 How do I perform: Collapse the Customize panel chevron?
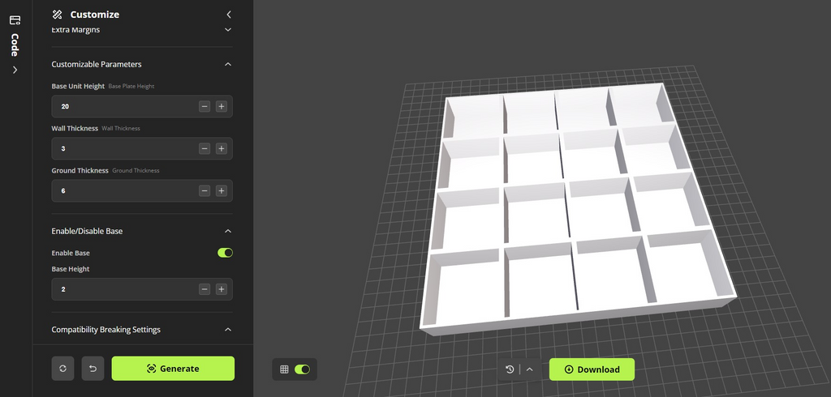[x=228, y=15]
